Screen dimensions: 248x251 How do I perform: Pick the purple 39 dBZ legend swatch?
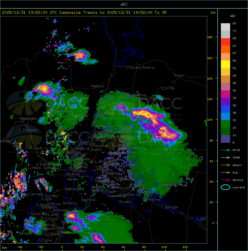coord(225,102)
